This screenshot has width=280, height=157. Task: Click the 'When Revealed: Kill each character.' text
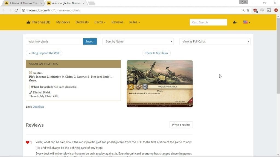pos(54,87)
